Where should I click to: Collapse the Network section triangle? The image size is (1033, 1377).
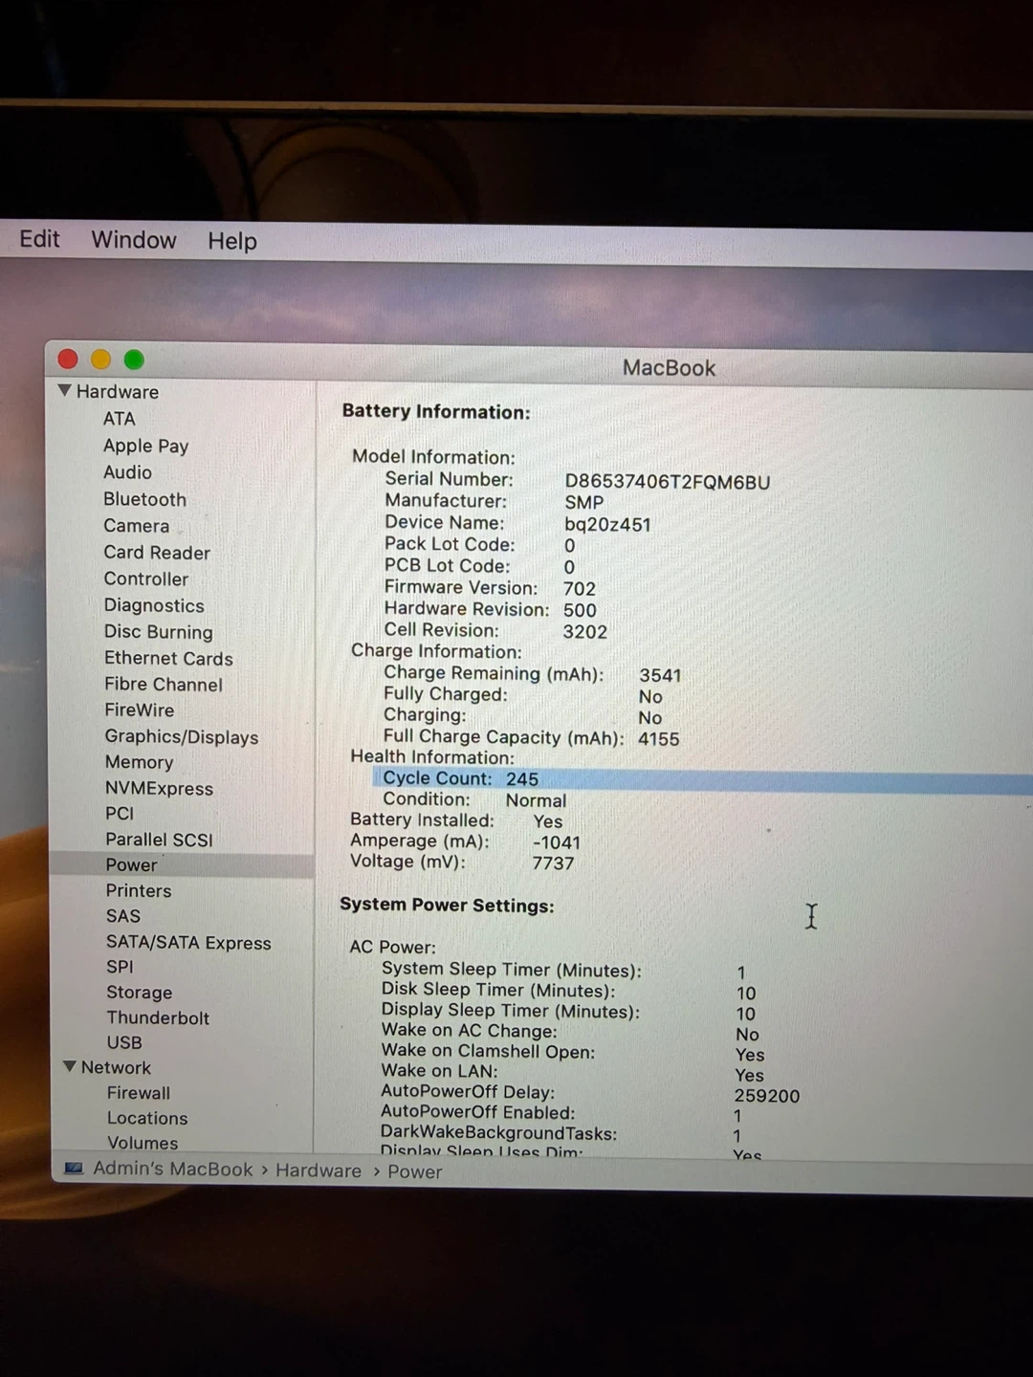coord(69,1066)
